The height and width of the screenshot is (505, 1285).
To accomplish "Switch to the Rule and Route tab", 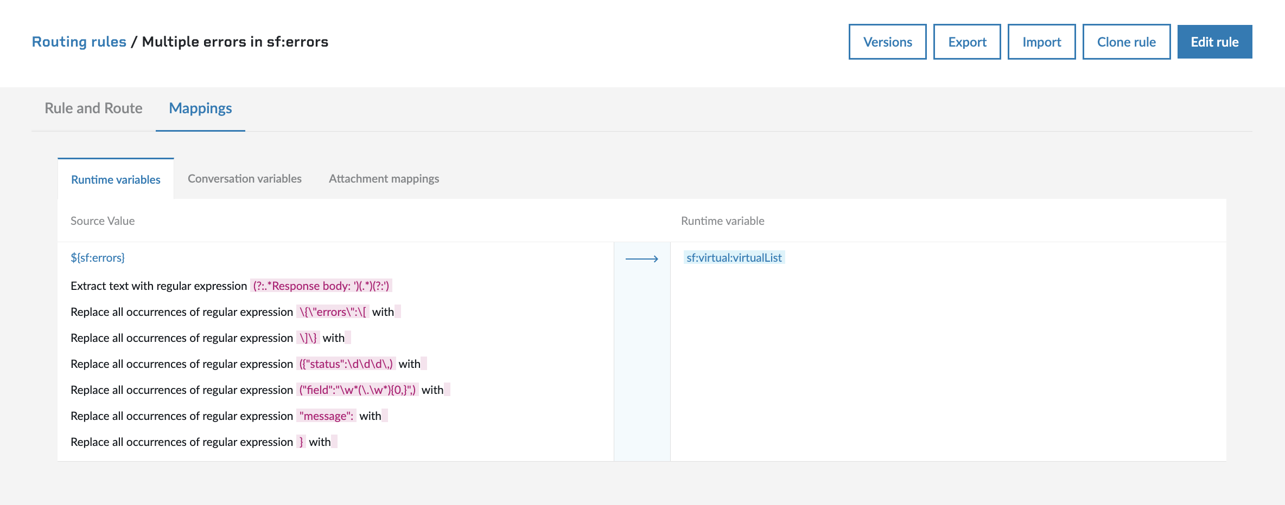I will (x=93, y=108).
